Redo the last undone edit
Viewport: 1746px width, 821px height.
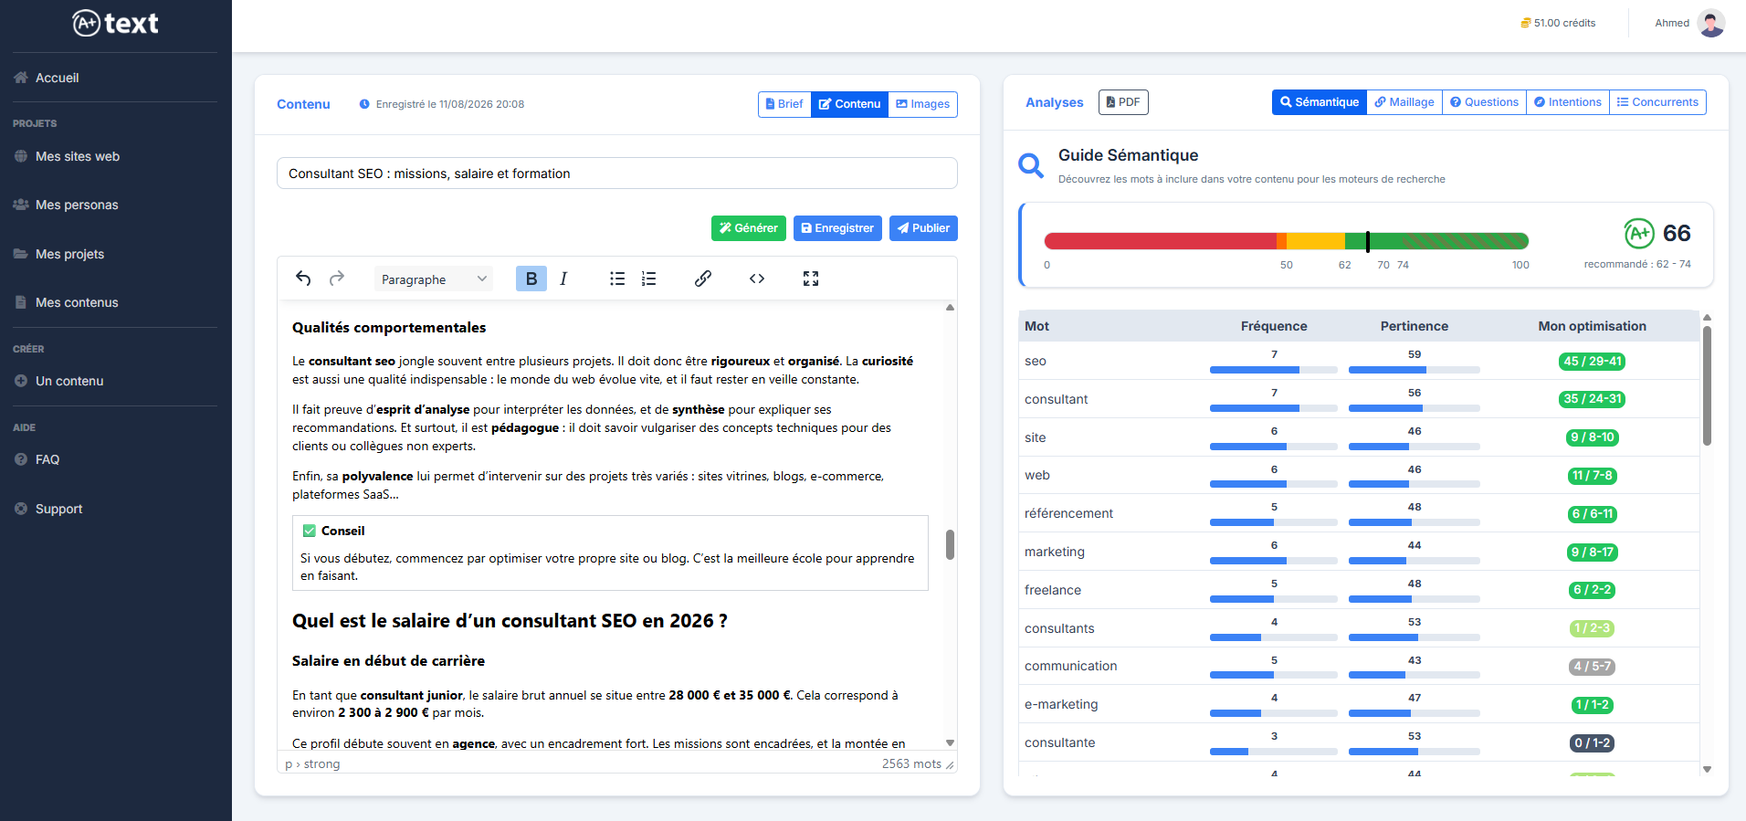click(x=337, y=279)
